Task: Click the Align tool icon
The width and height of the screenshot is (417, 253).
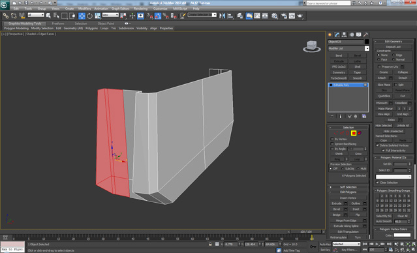Action: [230, 16]
